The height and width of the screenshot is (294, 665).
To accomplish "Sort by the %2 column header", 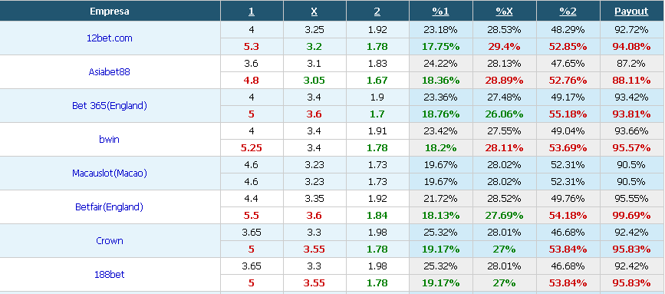I will click(x=568, y=12).
